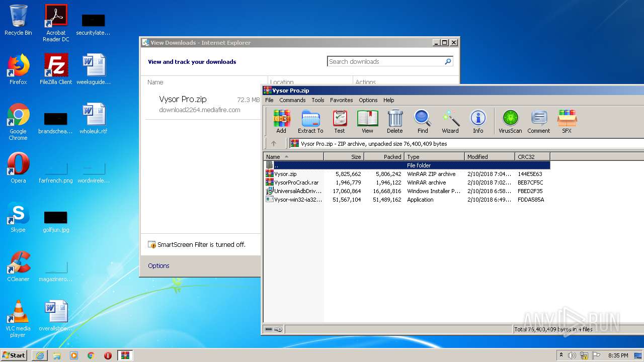
Task: Open the File menu in WinRAR
Action: (x=270, y=100)
